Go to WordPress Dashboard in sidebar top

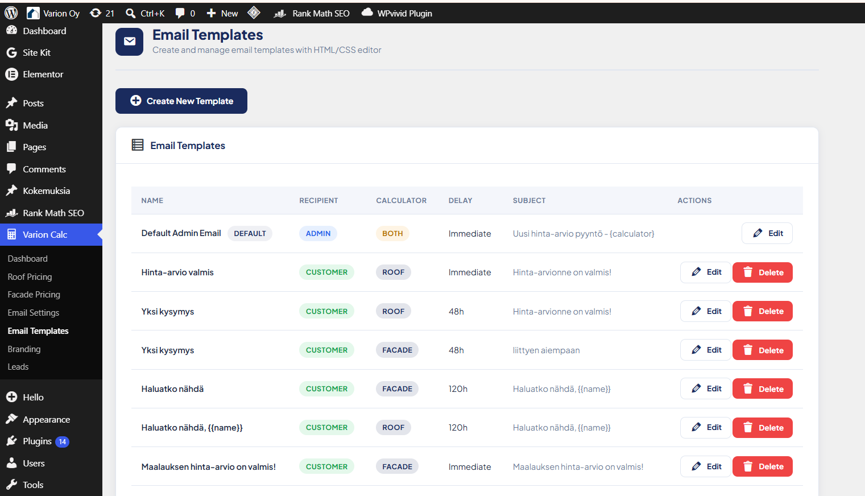click(x=44, y=31)
